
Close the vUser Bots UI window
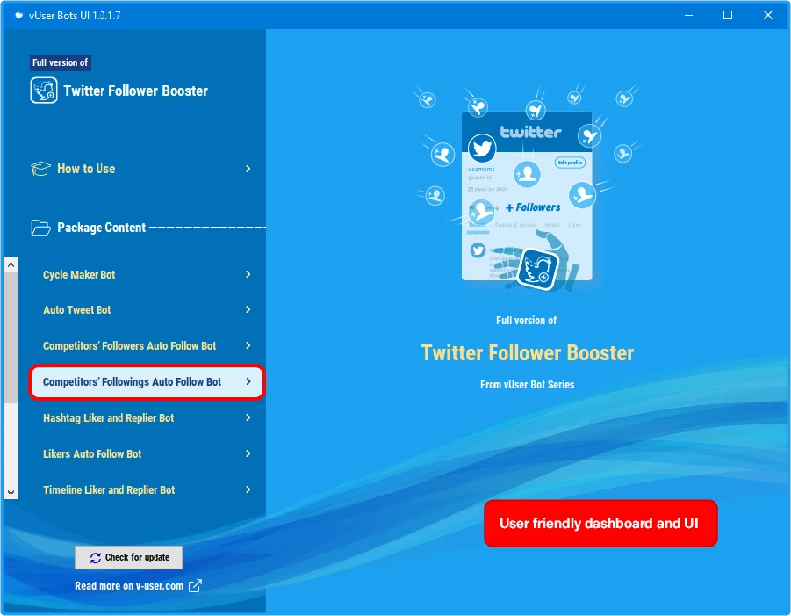pos(768,15)
